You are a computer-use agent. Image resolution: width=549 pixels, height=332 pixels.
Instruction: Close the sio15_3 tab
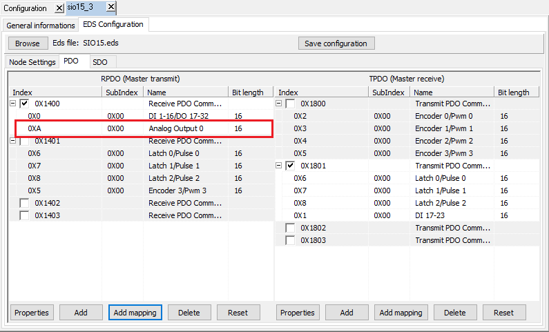[110, 8]
